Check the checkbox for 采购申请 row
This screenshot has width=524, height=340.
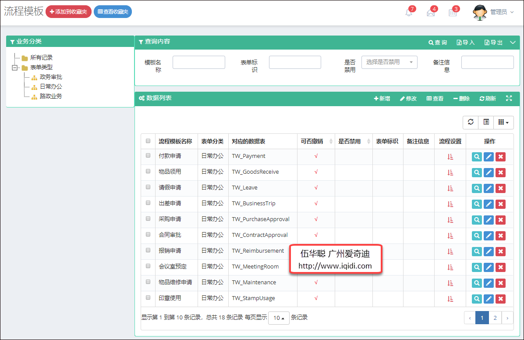148,218
